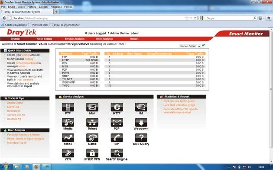273x170 pixels.
Task: Open the Search Engine analysis icon
Action: click(117, 153)
